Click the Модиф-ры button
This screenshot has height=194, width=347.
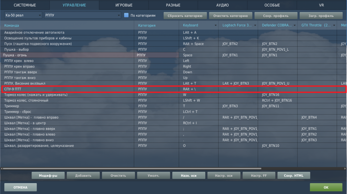point(48,175)
